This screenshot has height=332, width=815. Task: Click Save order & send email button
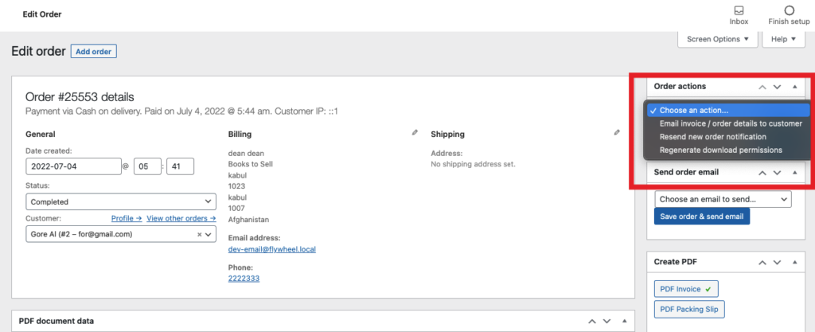point(701,217)
